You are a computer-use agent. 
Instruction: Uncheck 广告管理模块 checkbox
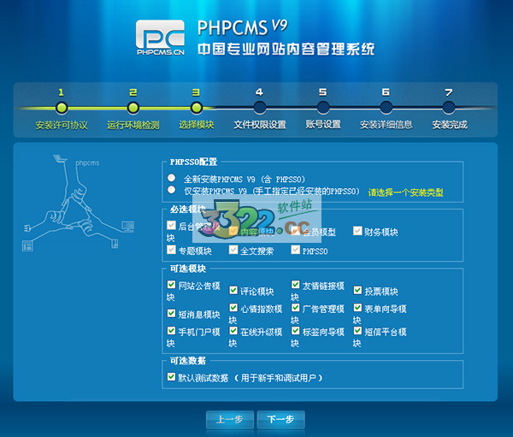(296, 307)
